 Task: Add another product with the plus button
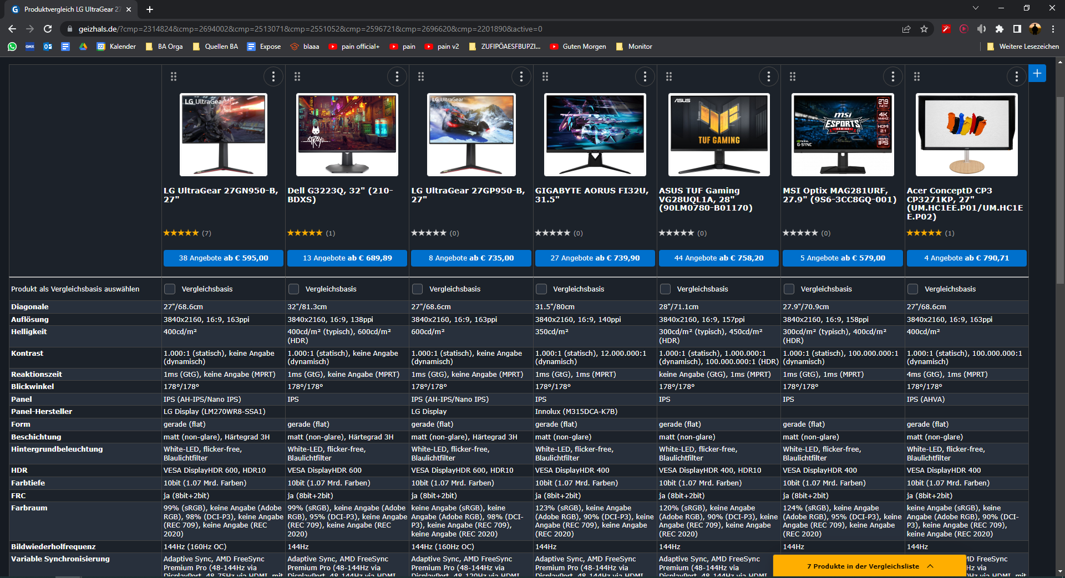coord(1037,73)
